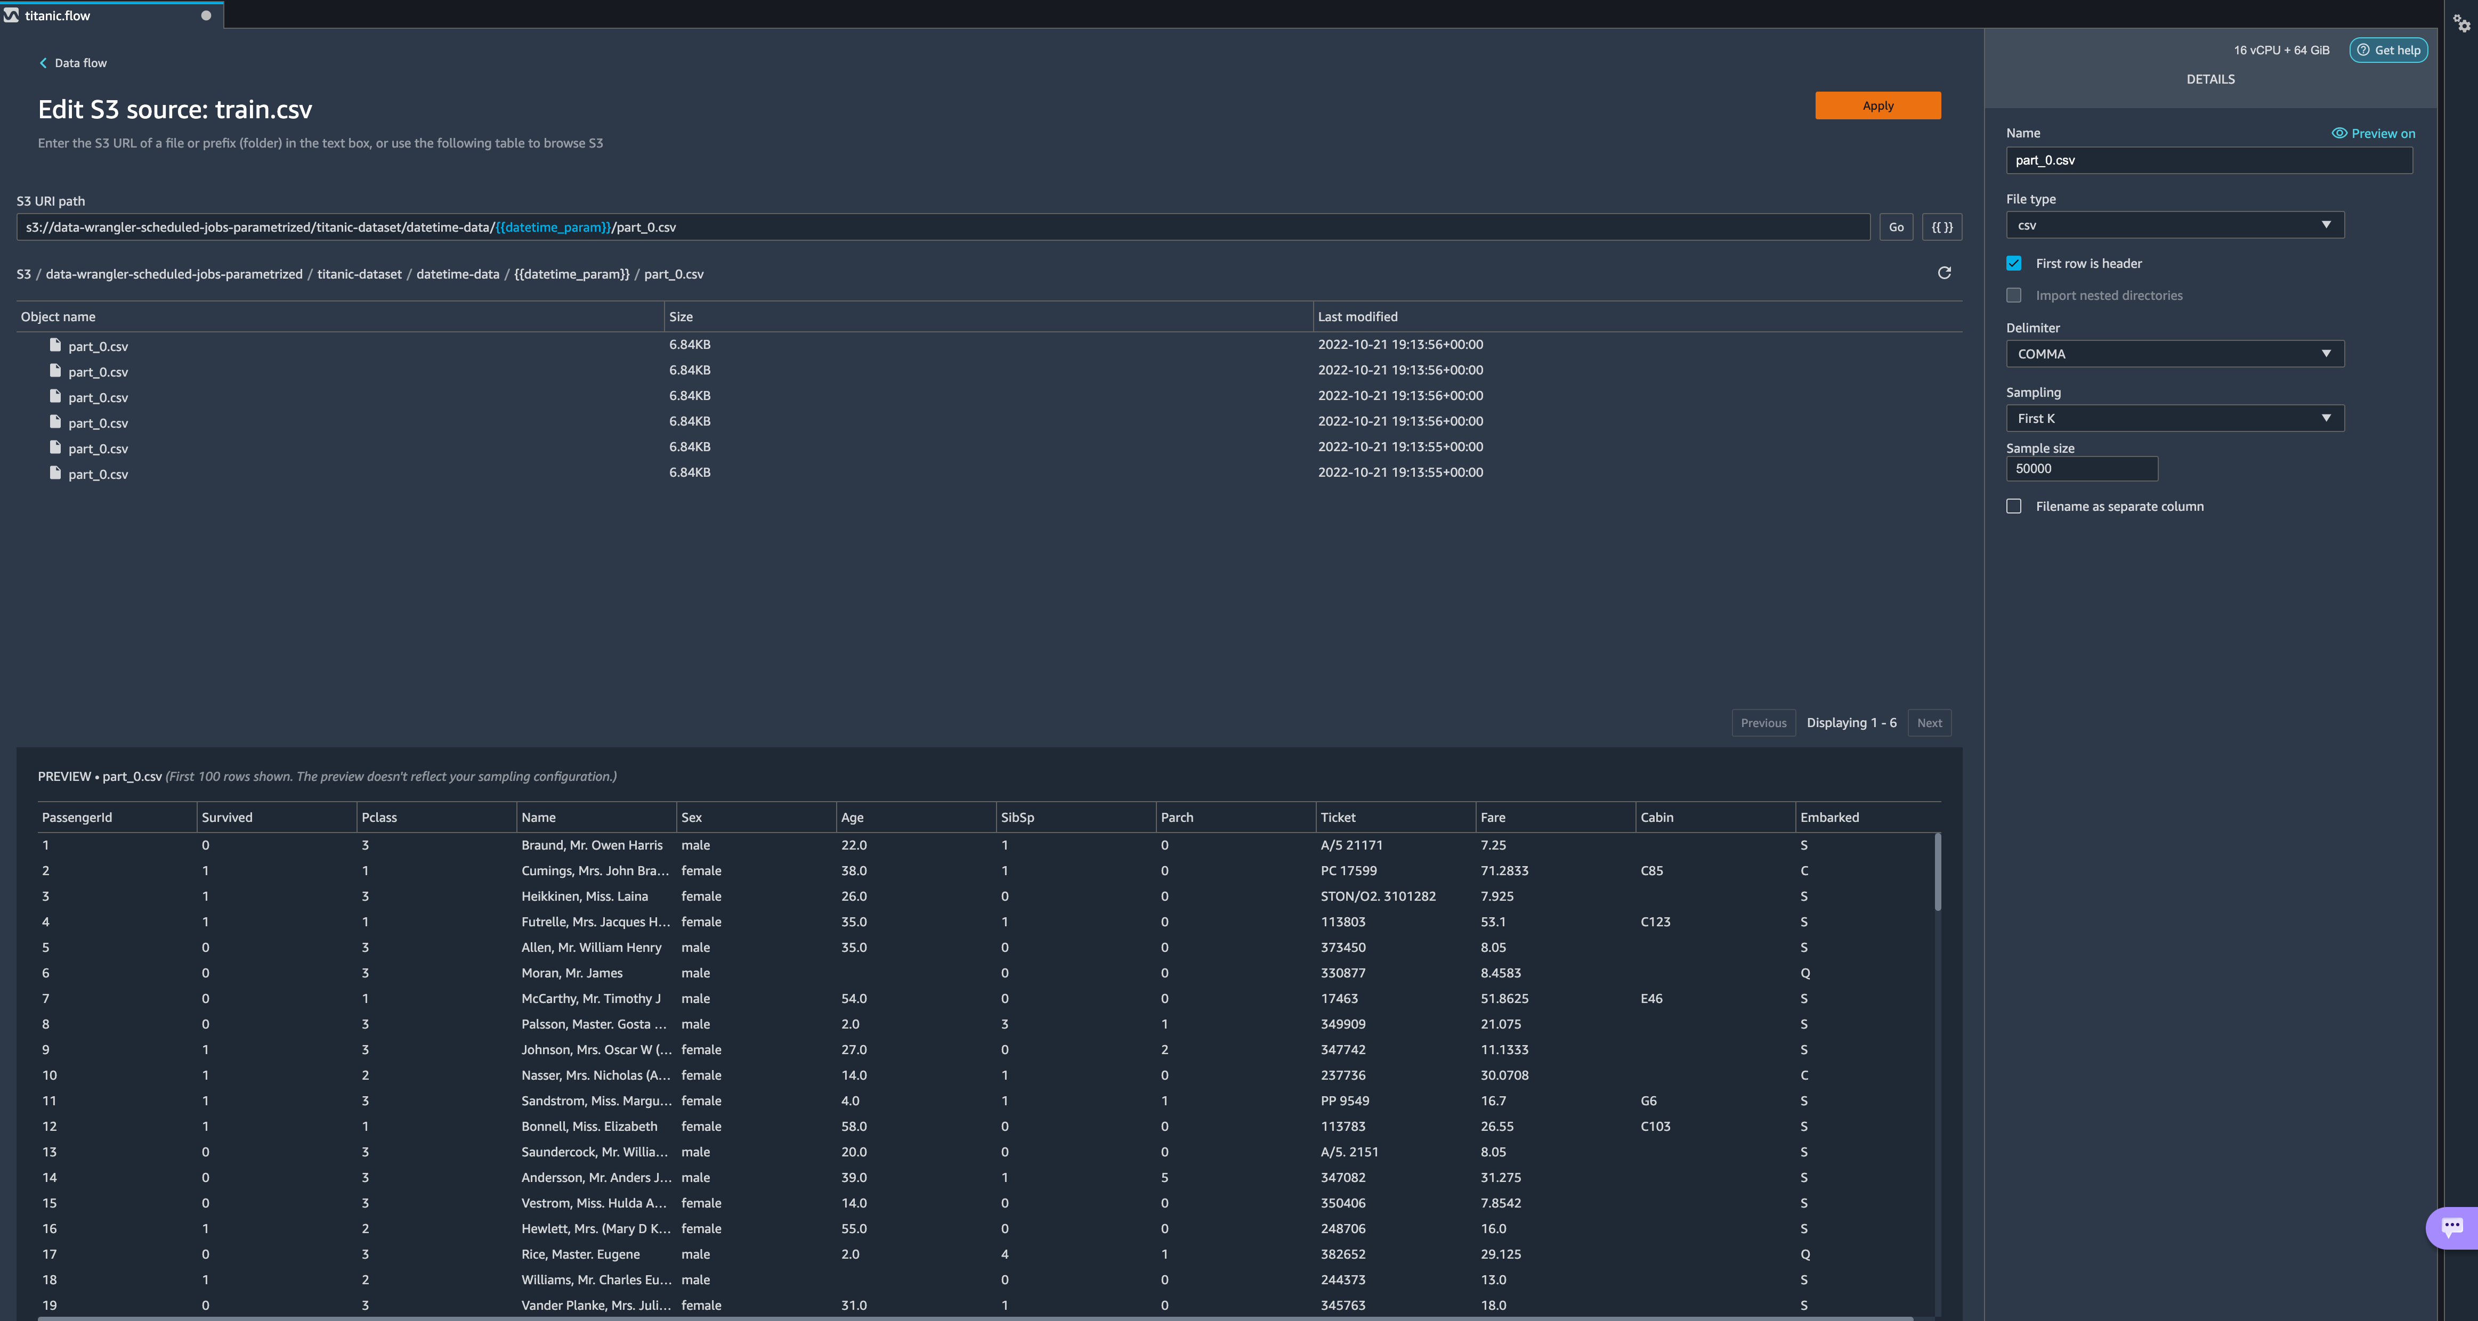Click the file icon of last part_0.csv row
The width and height of the screenshot is (2478, 1321).
(x=56, y=473)
